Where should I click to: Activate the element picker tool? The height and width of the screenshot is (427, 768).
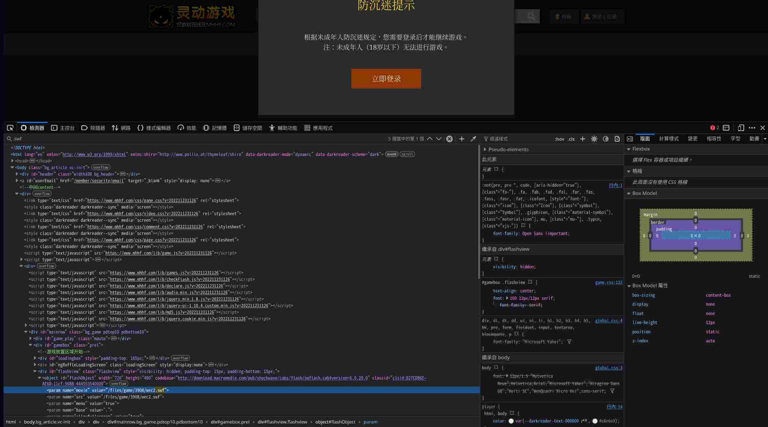[x=10, y=128]
